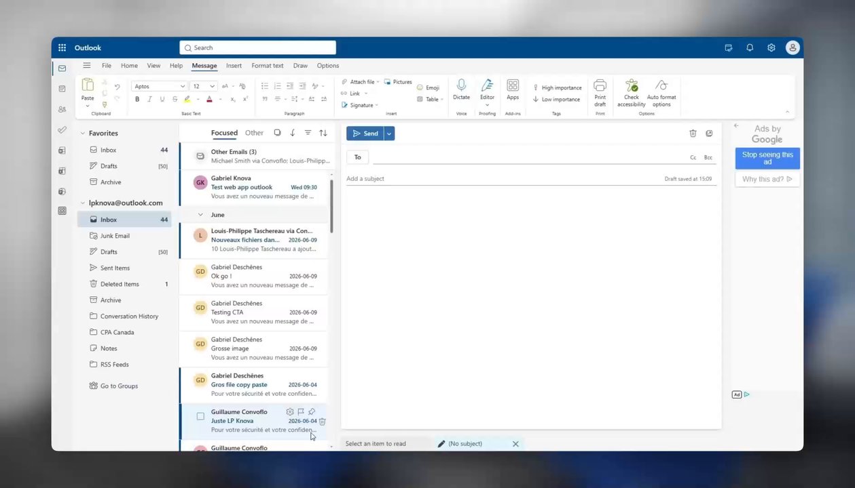The width and height of the screenshot is (855, 488).
Task: Discard the draft with trash icon
Action: pos(693,134)
